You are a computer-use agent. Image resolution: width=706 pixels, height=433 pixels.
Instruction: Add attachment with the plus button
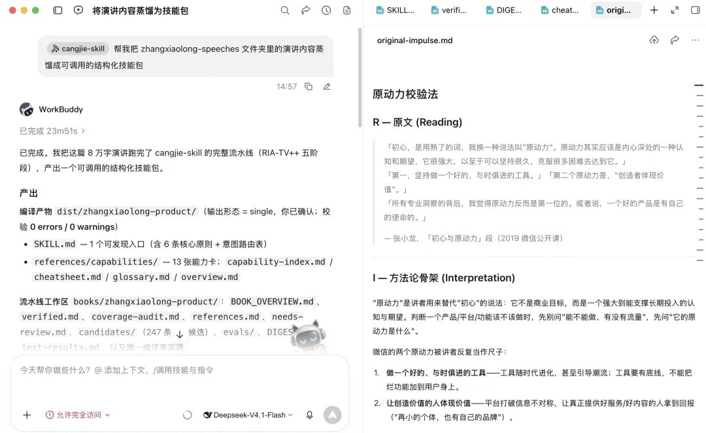[x=27, y=415]
